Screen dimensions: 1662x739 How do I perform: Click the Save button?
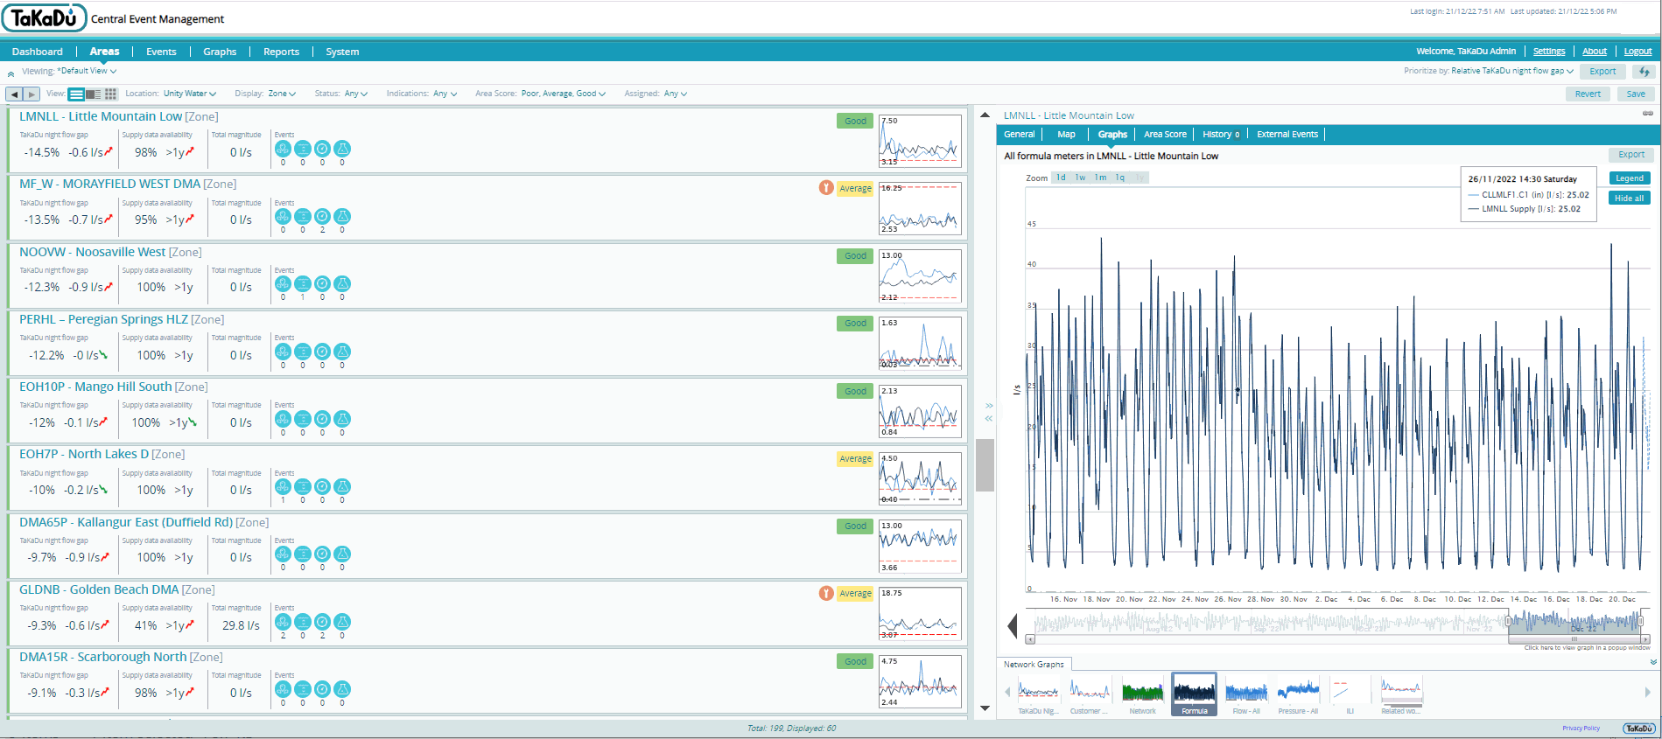pyautogui.click(x=1636, y=94)
